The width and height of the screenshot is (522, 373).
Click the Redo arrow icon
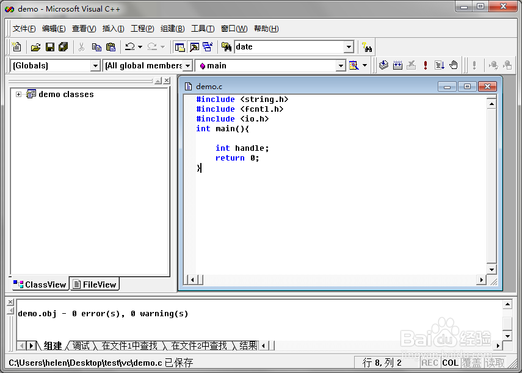click(152, 47)
